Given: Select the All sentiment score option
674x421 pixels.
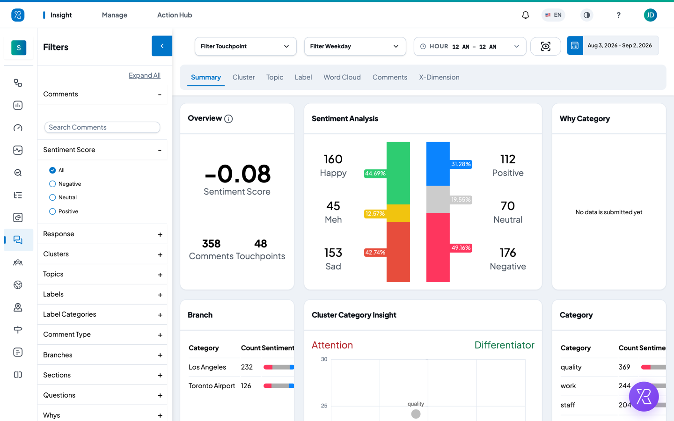Looking at the screenshot, I should pyautogui.click(x=52, y=170).
